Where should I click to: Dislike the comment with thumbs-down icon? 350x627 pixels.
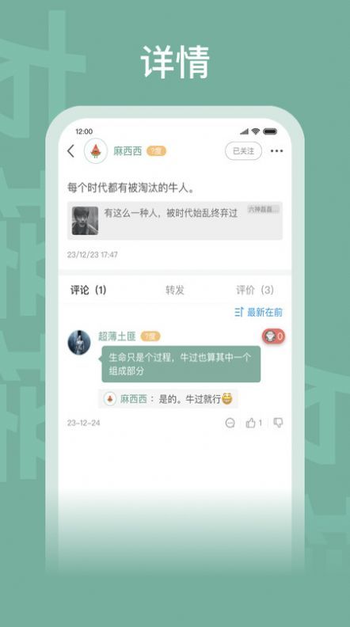click(278, 422)
